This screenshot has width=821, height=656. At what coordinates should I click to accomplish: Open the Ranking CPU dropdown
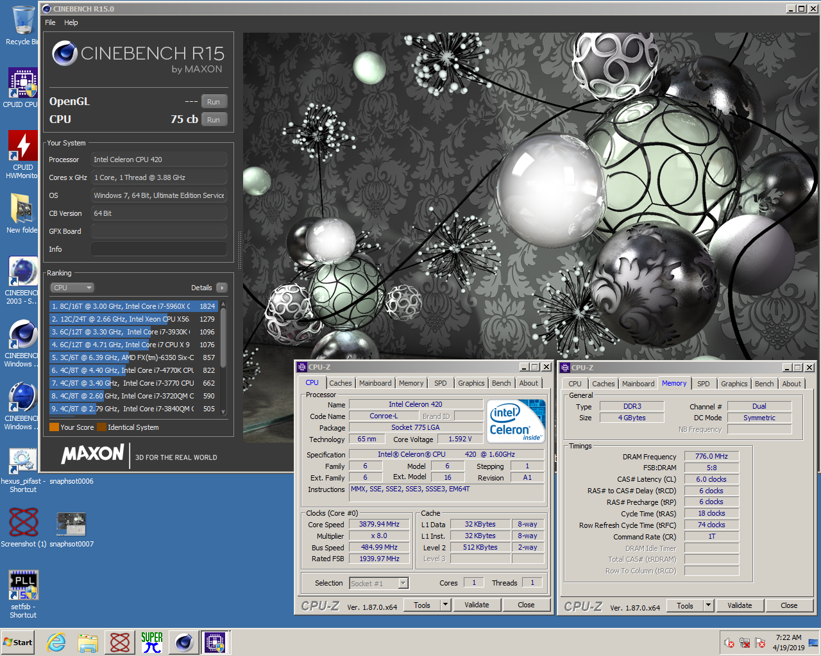click(72, 288)
